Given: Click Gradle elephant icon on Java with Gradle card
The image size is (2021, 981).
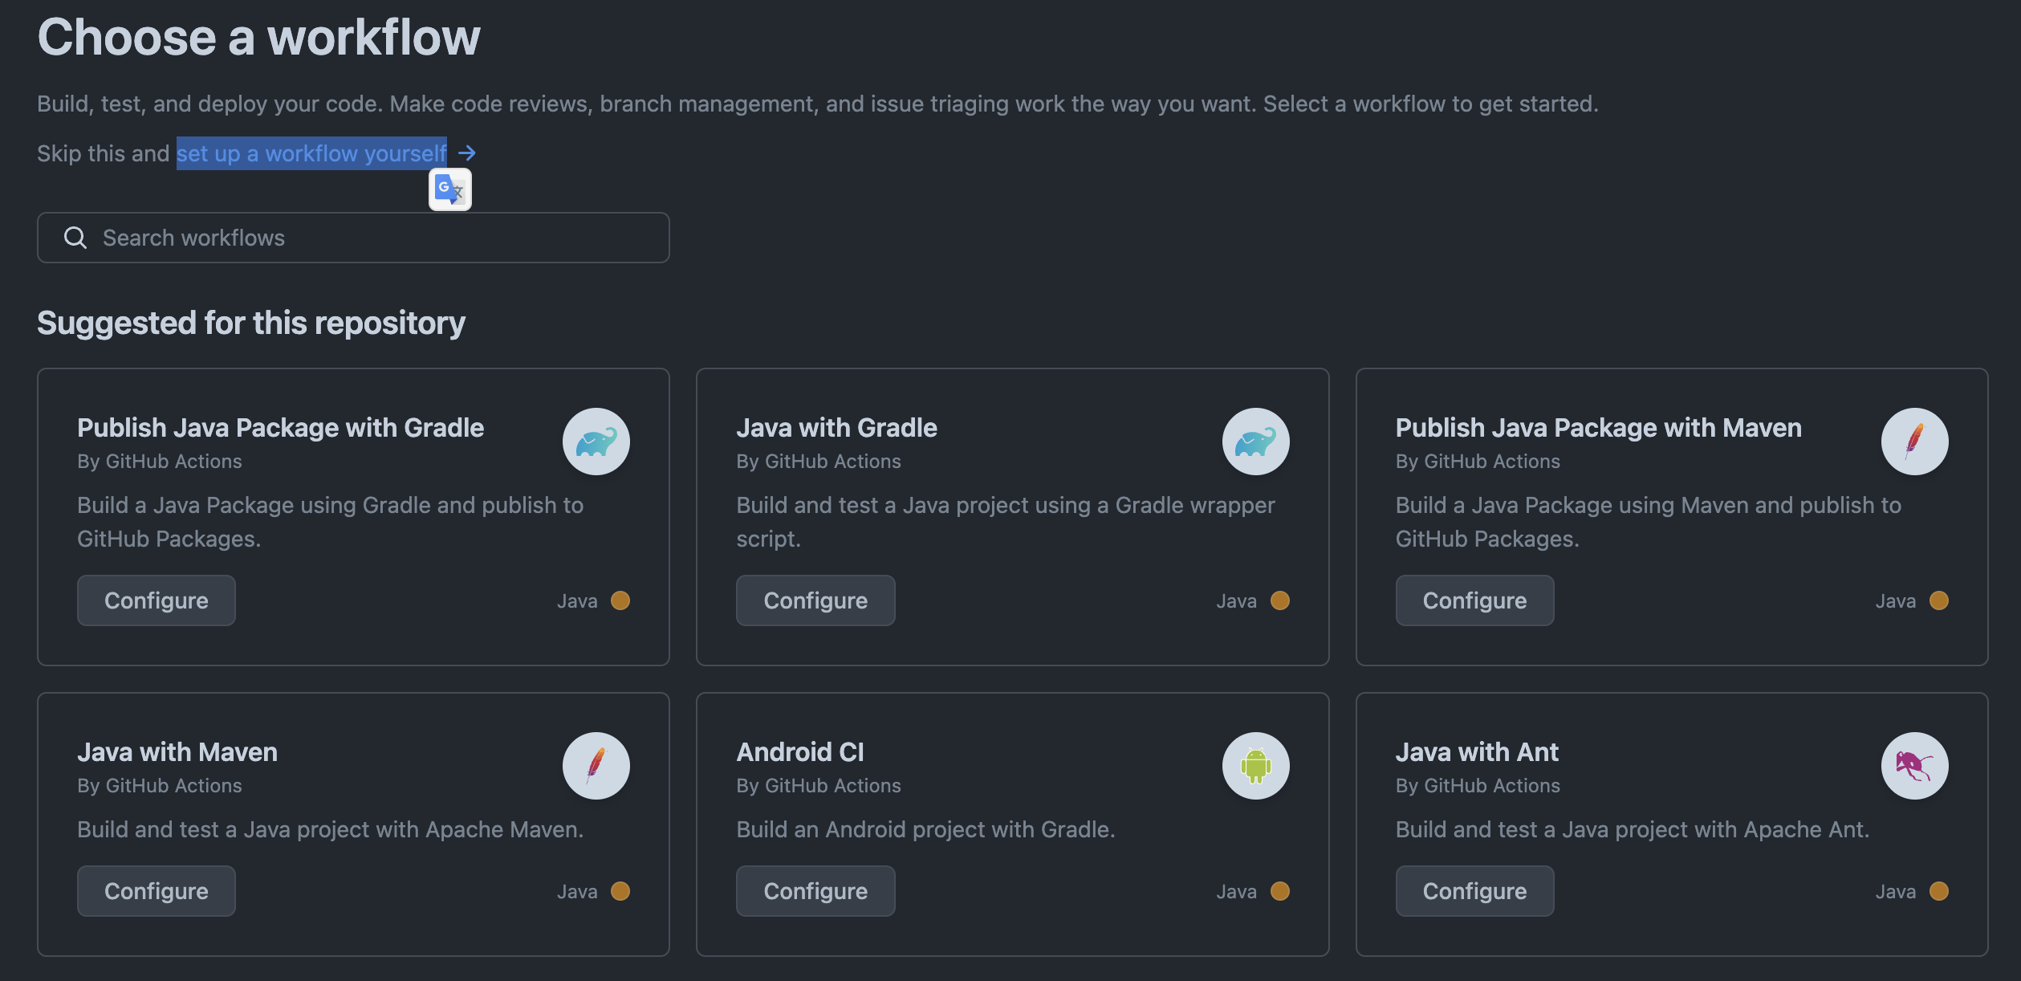Looking at the screenshot, I should (x=1256, y=442).
